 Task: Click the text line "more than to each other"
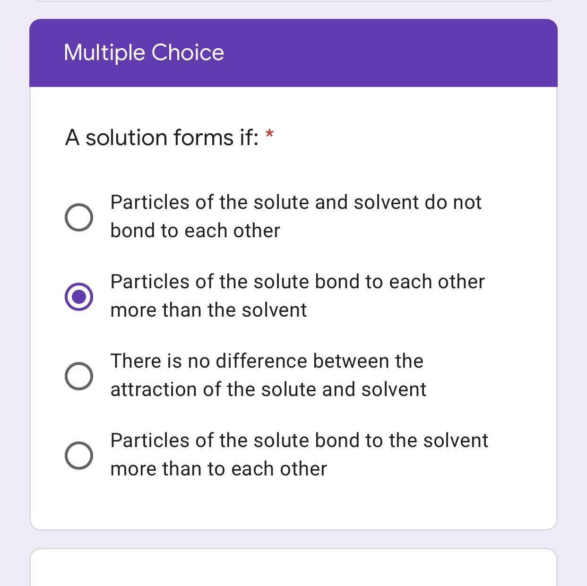218,469
